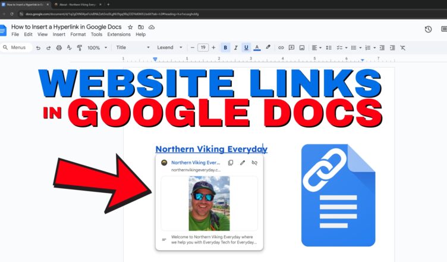The height and width of the screenshot is (262, 447).
Task: Open the highlight color pen
Action: click(x=268, y=48)
